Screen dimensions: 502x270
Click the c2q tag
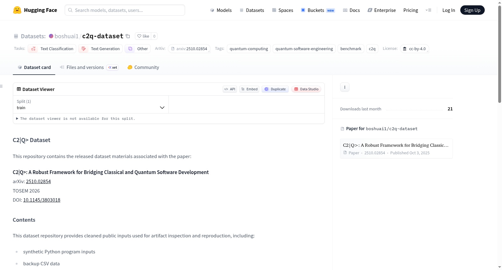click(x=372, y=49)
